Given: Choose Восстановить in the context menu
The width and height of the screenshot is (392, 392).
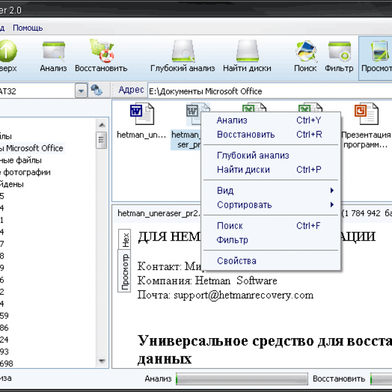Looking at the screenshot, I should click(x=246, y=134).
